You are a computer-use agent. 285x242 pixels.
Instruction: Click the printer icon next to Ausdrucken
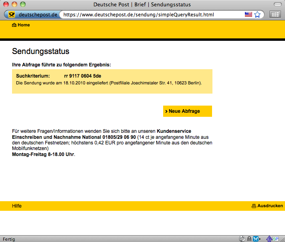click(254, 206)
